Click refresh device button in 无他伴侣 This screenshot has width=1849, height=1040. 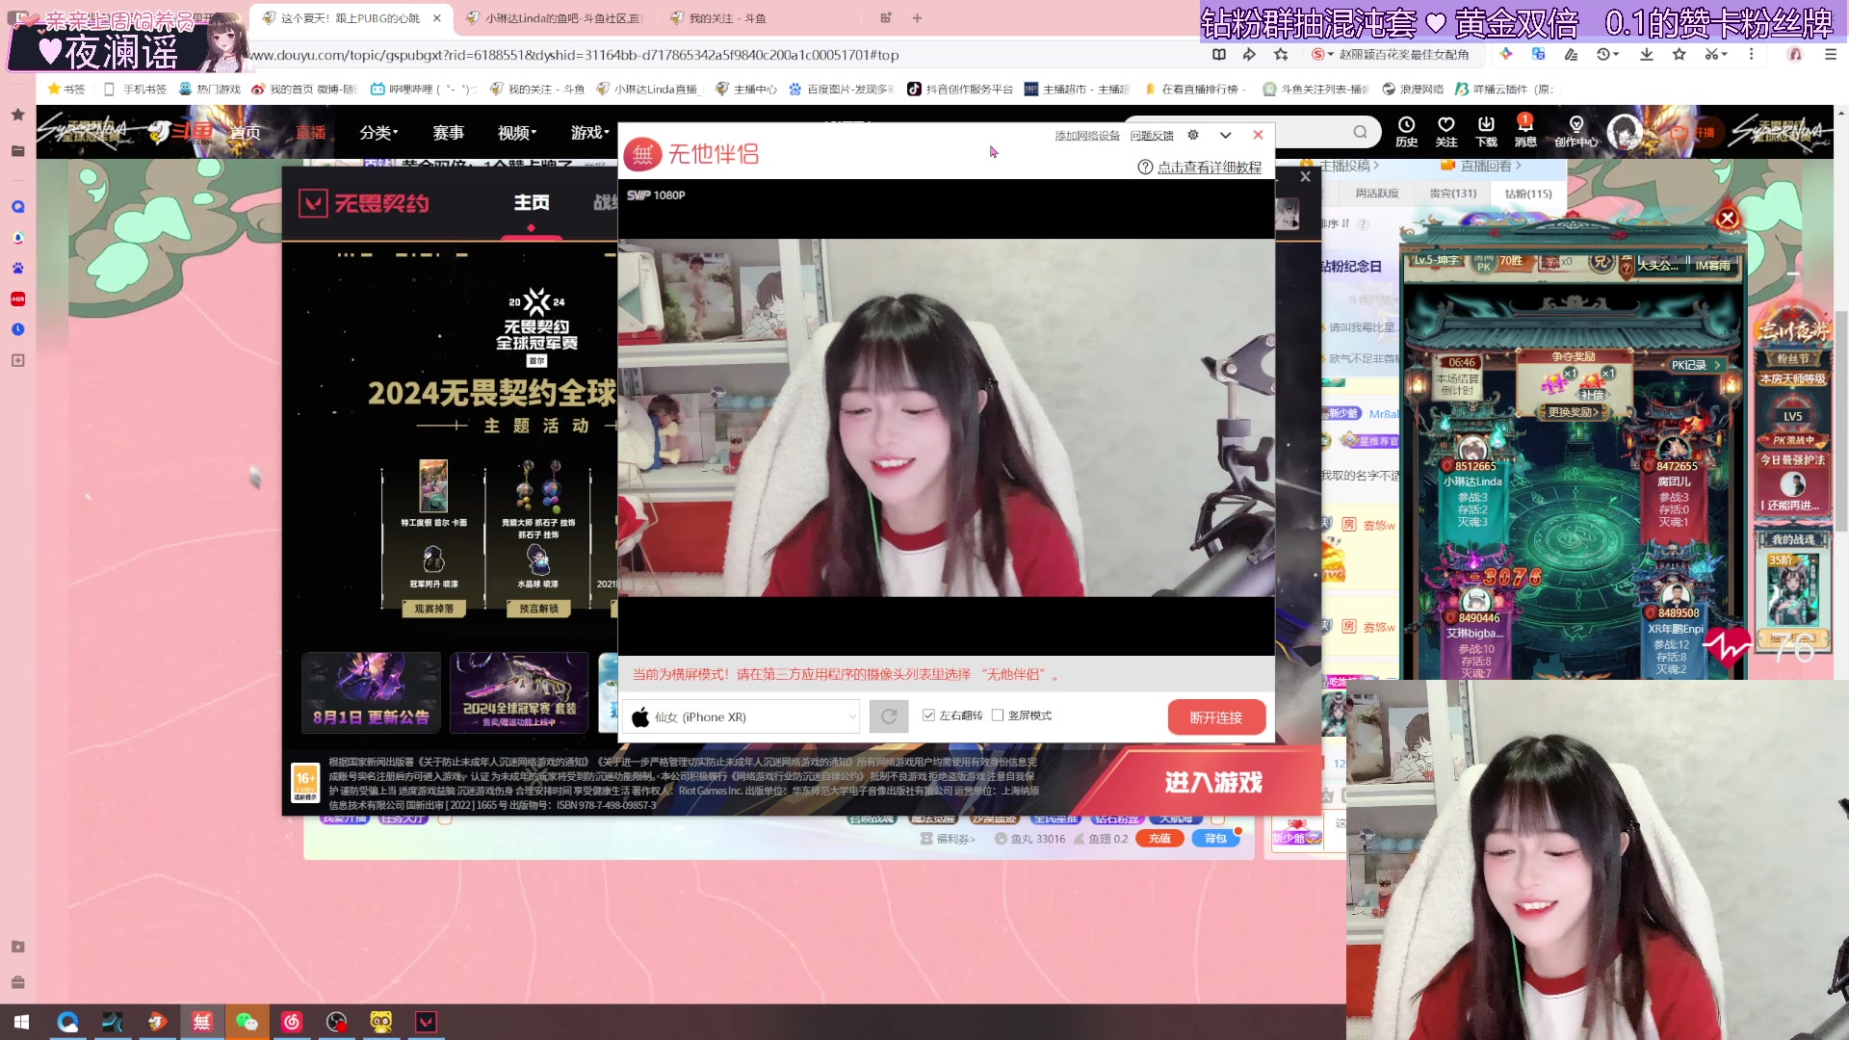coord(888,716)
